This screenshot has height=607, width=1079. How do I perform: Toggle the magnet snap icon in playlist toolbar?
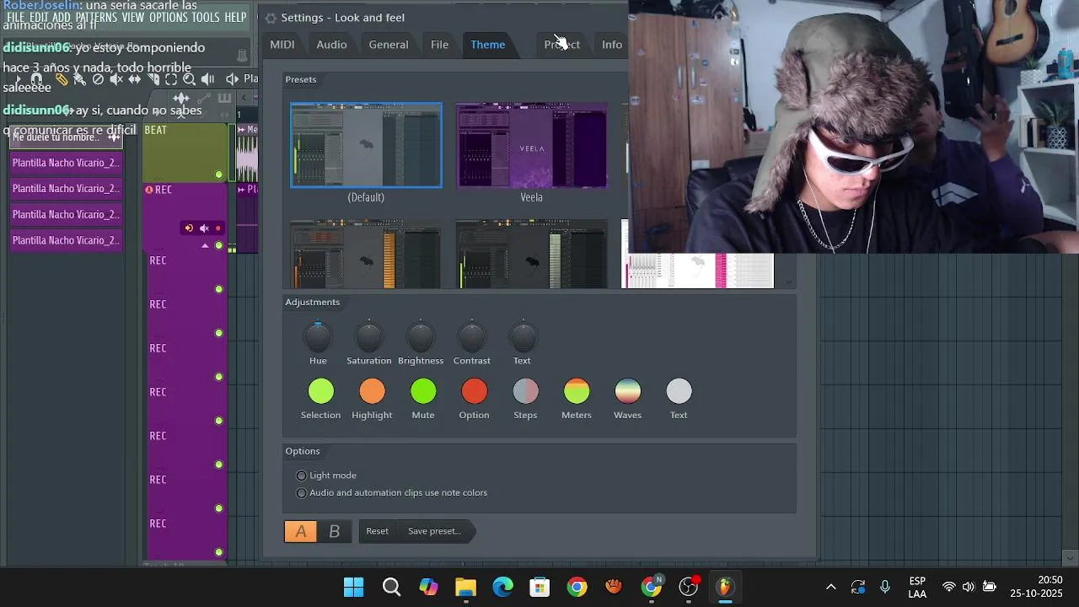coord(36,79)
